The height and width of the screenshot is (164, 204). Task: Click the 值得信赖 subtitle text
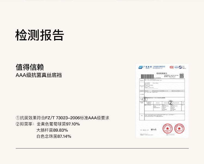tap(30, 67)
